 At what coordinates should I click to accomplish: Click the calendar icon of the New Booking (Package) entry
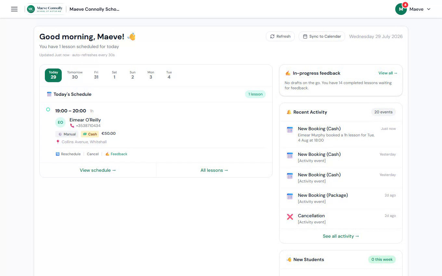pyautogui.click(x=290, y=196)
